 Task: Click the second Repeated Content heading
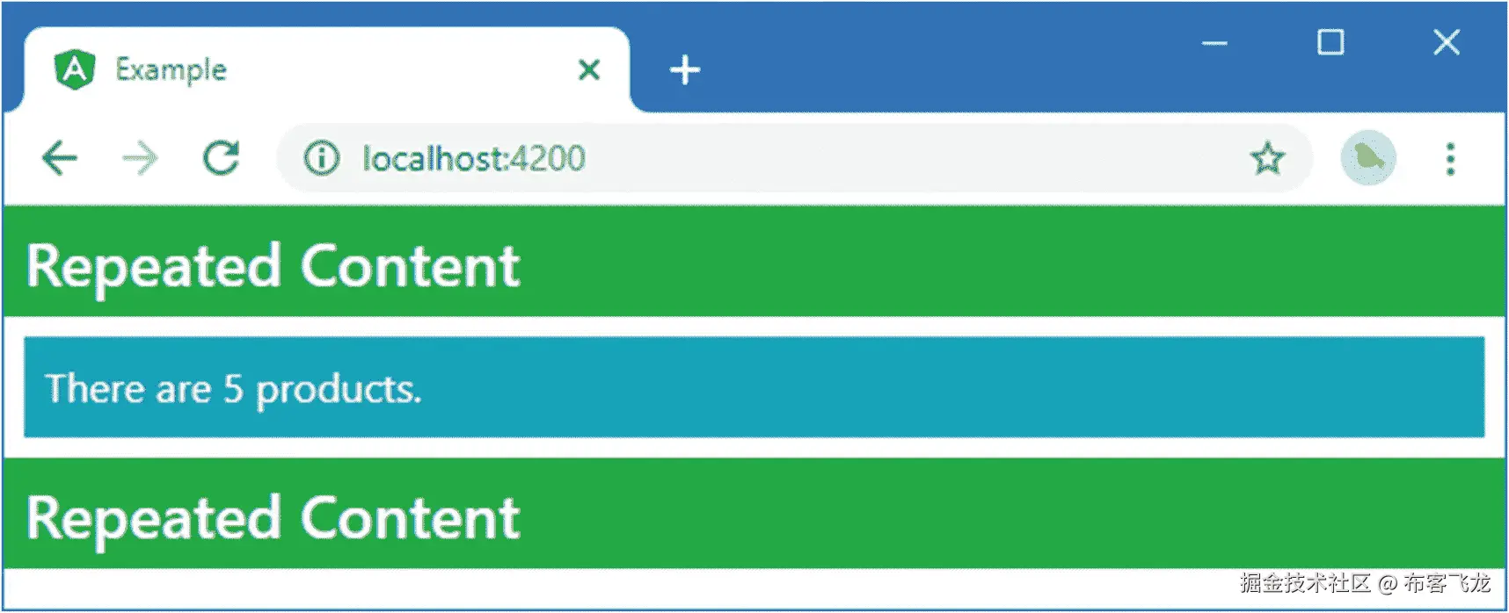(273, 518)
